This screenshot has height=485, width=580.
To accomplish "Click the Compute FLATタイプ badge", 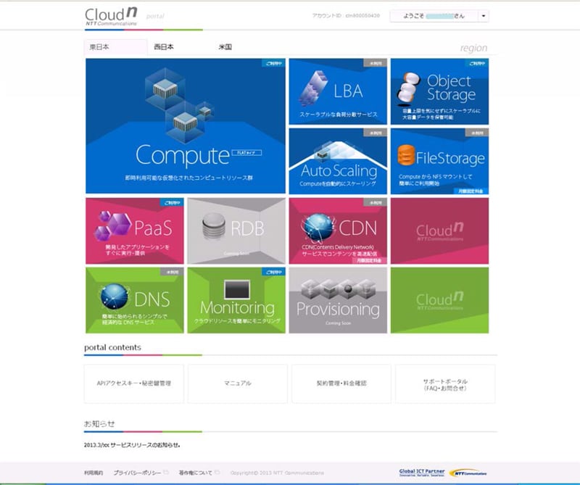I will click(x=246, y=152).
